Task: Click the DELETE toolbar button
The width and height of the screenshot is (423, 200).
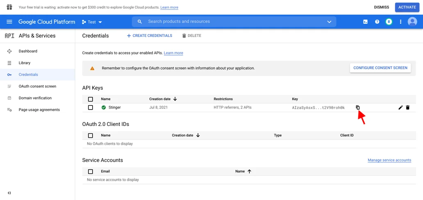Action: 191,36
